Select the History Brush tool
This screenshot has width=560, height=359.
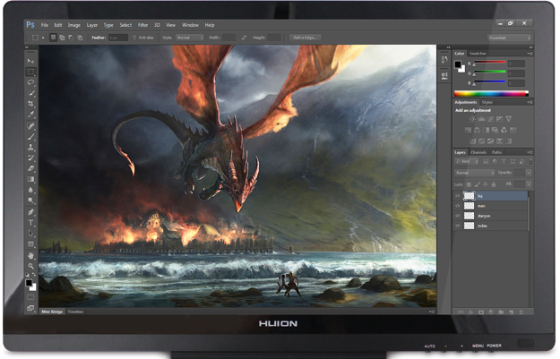30,158
